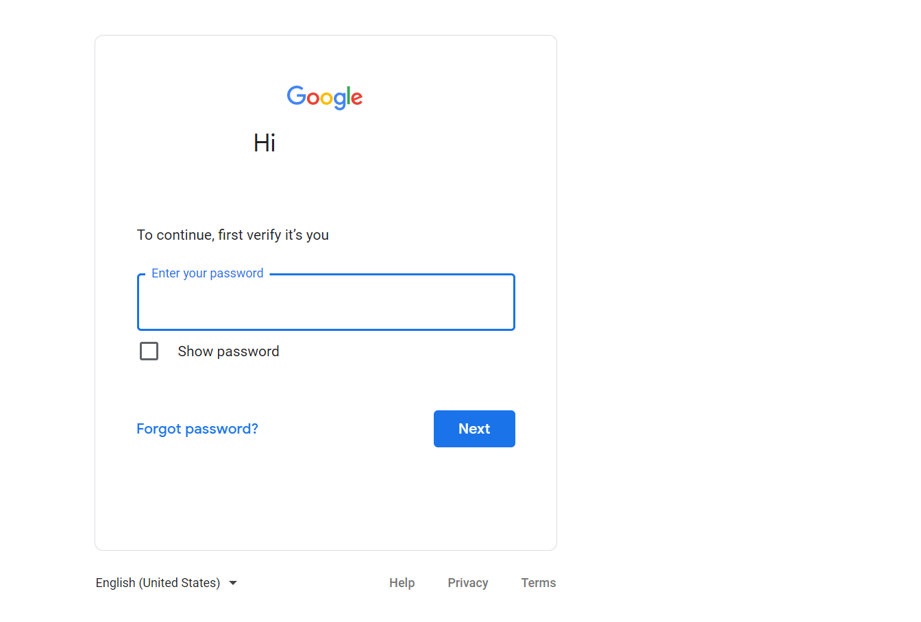This screenshot has width=921, height=622.
Task: Select the English (United States) language selector
Action: pyautogui.click(x=167, y=583)
